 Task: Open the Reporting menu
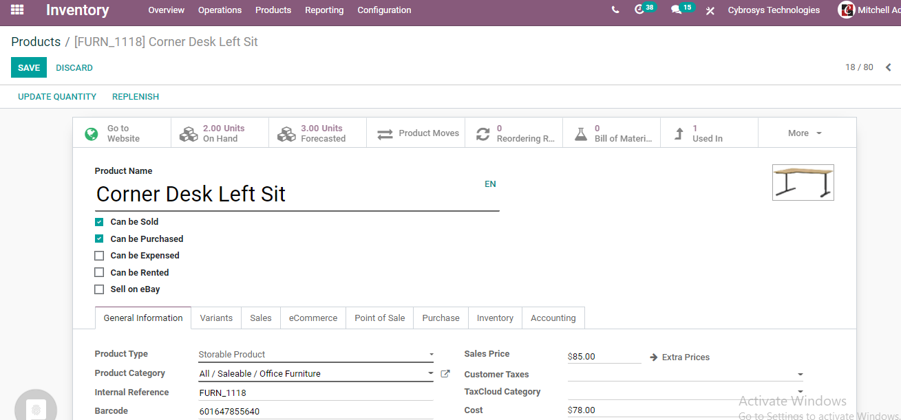pos(324,10)
